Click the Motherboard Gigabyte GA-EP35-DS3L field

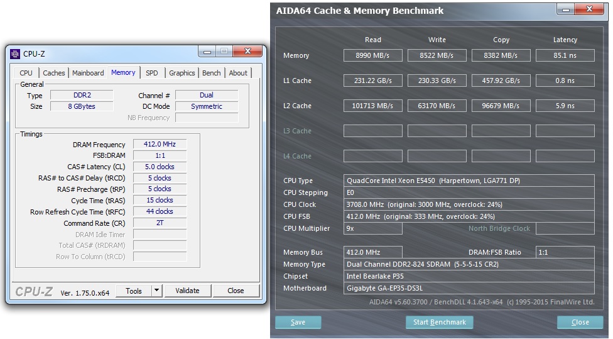[469, 288]
